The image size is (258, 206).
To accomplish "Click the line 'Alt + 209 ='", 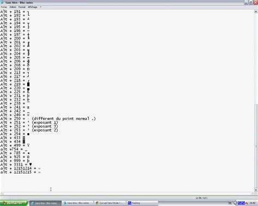I will (x=15, y=69).
